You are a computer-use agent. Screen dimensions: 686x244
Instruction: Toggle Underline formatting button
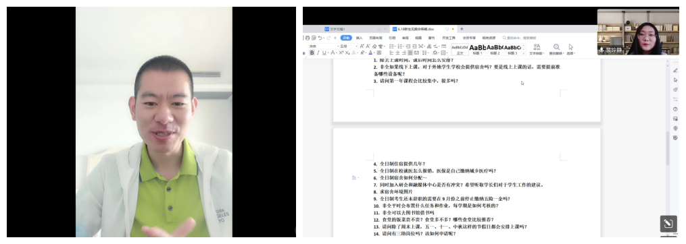tap(324, 53)
